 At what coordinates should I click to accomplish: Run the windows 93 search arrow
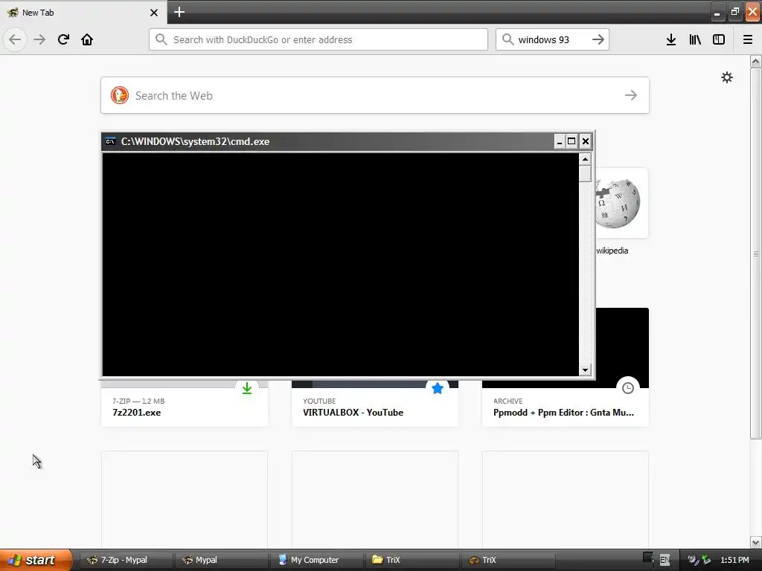point(598,39)
